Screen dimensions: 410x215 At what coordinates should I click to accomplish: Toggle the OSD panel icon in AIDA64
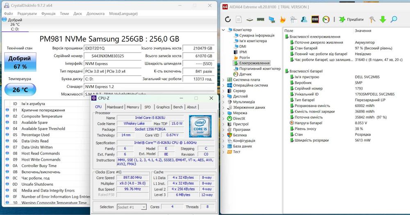pos(315,19)
